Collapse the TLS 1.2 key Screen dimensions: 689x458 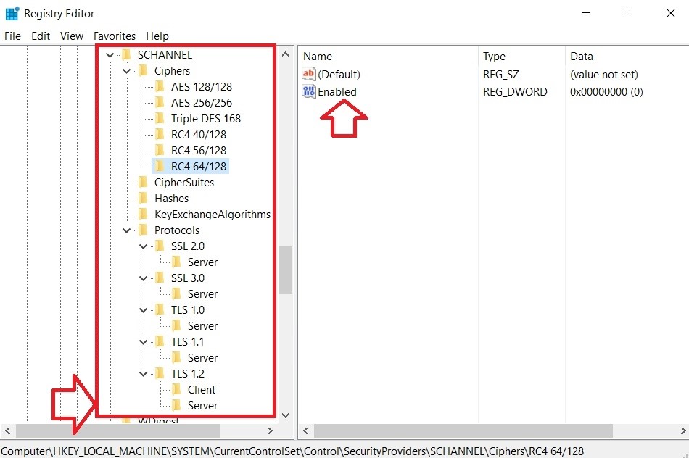tap(144, 374)
